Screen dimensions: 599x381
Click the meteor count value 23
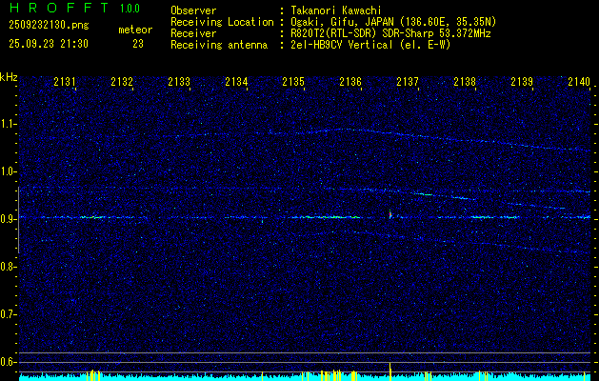coord(138,44)
